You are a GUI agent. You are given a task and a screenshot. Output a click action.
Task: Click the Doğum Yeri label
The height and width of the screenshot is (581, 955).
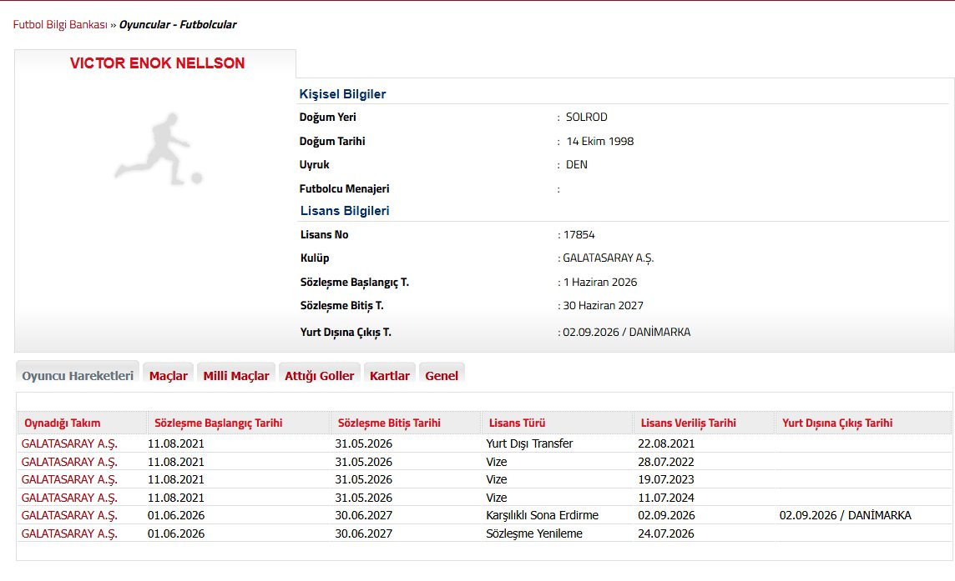tap(328, 117)
